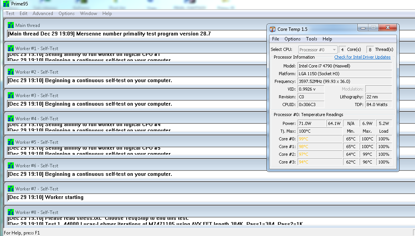Viewport: 415px width, 236px height.
Task: Click the Core Temp title bar icon
Action: pyautogui.click(x=273, y=29)
